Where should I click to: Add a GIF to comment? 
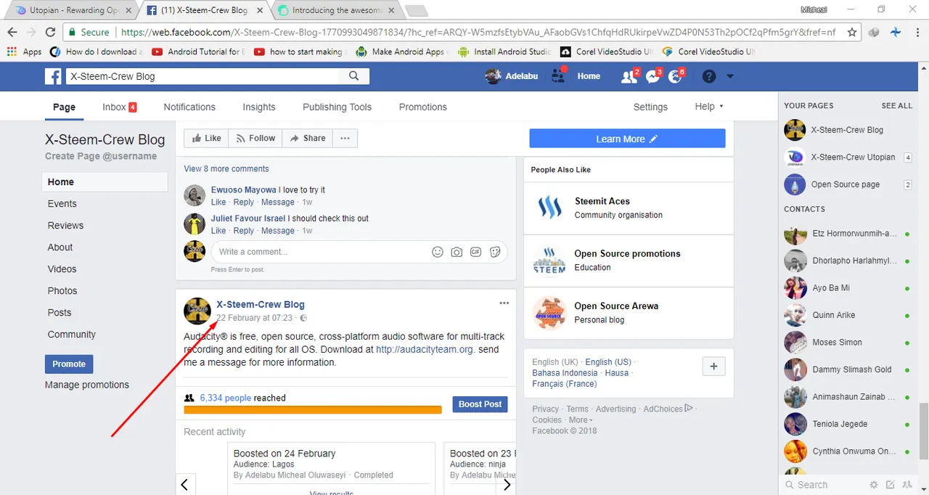click(476, 252)
